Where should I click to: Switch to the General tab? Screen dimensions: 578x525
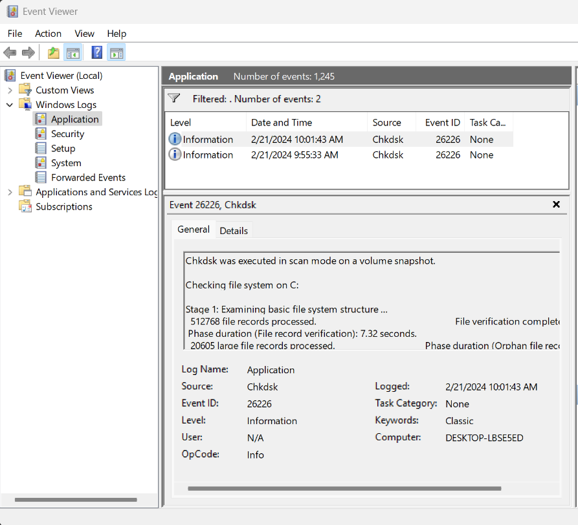194,230
